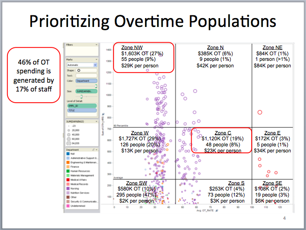Viewport: 306px width, 230px height.
Task: Click the pencil edit icon on Department legend
Action: click(93, 150)
